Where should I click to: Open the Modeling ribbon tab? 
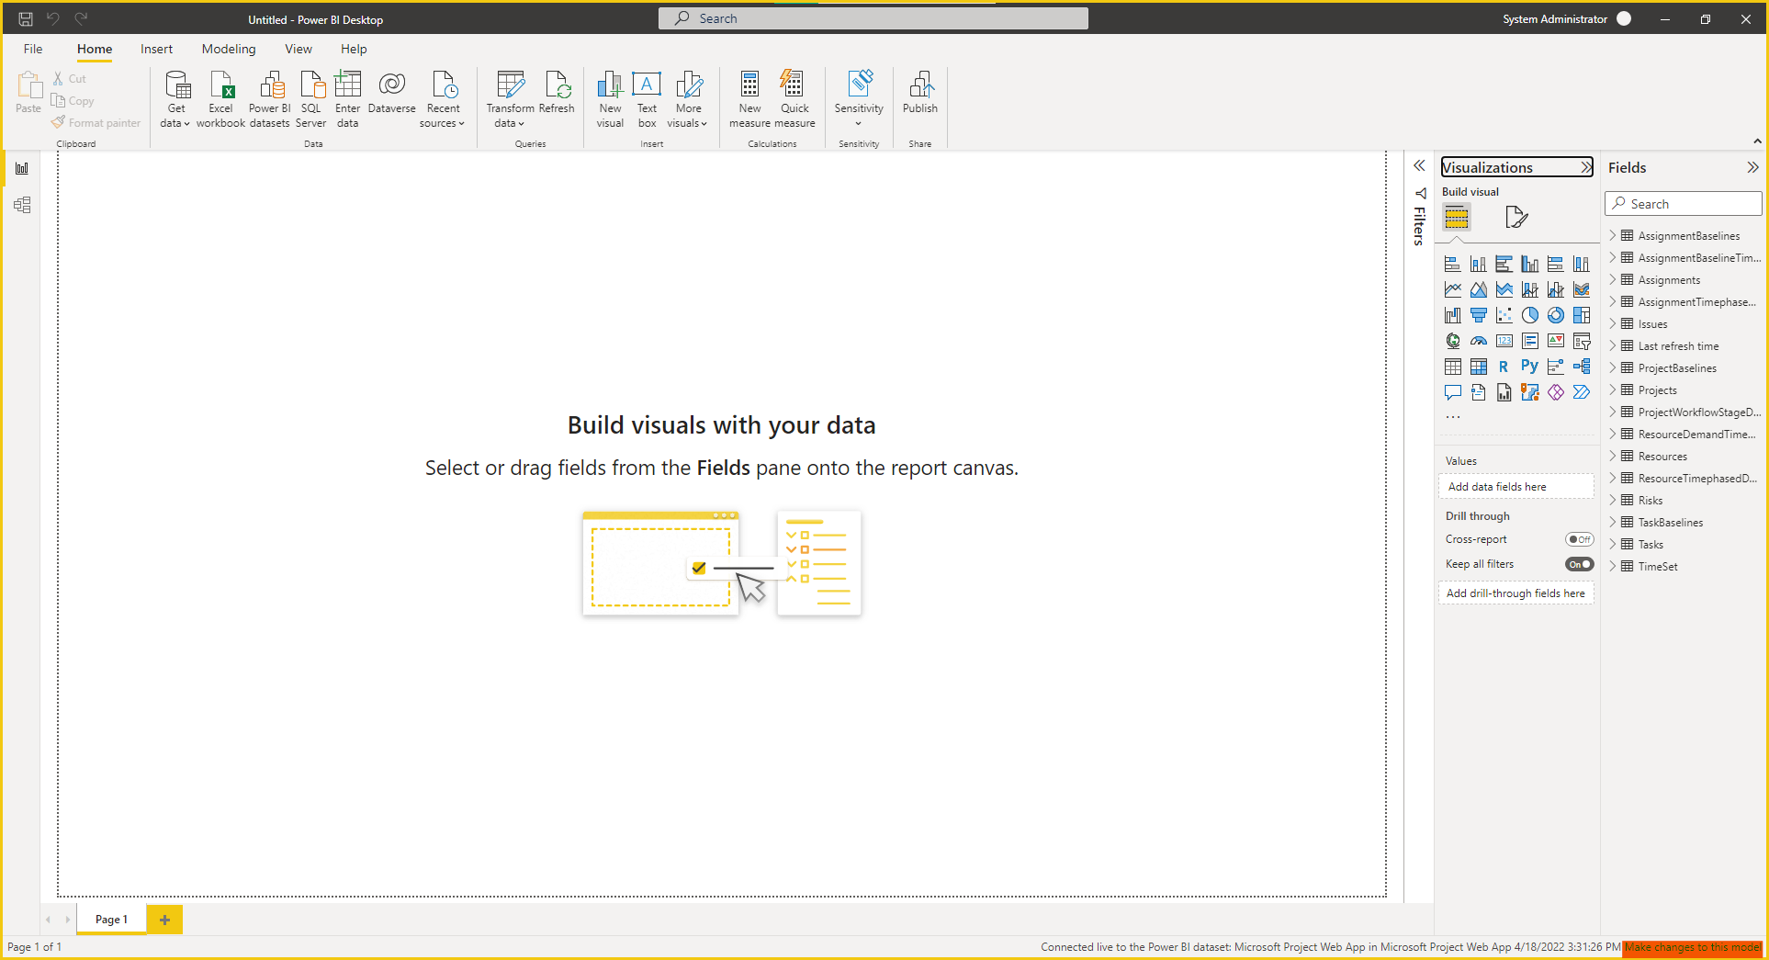(229, 49)
